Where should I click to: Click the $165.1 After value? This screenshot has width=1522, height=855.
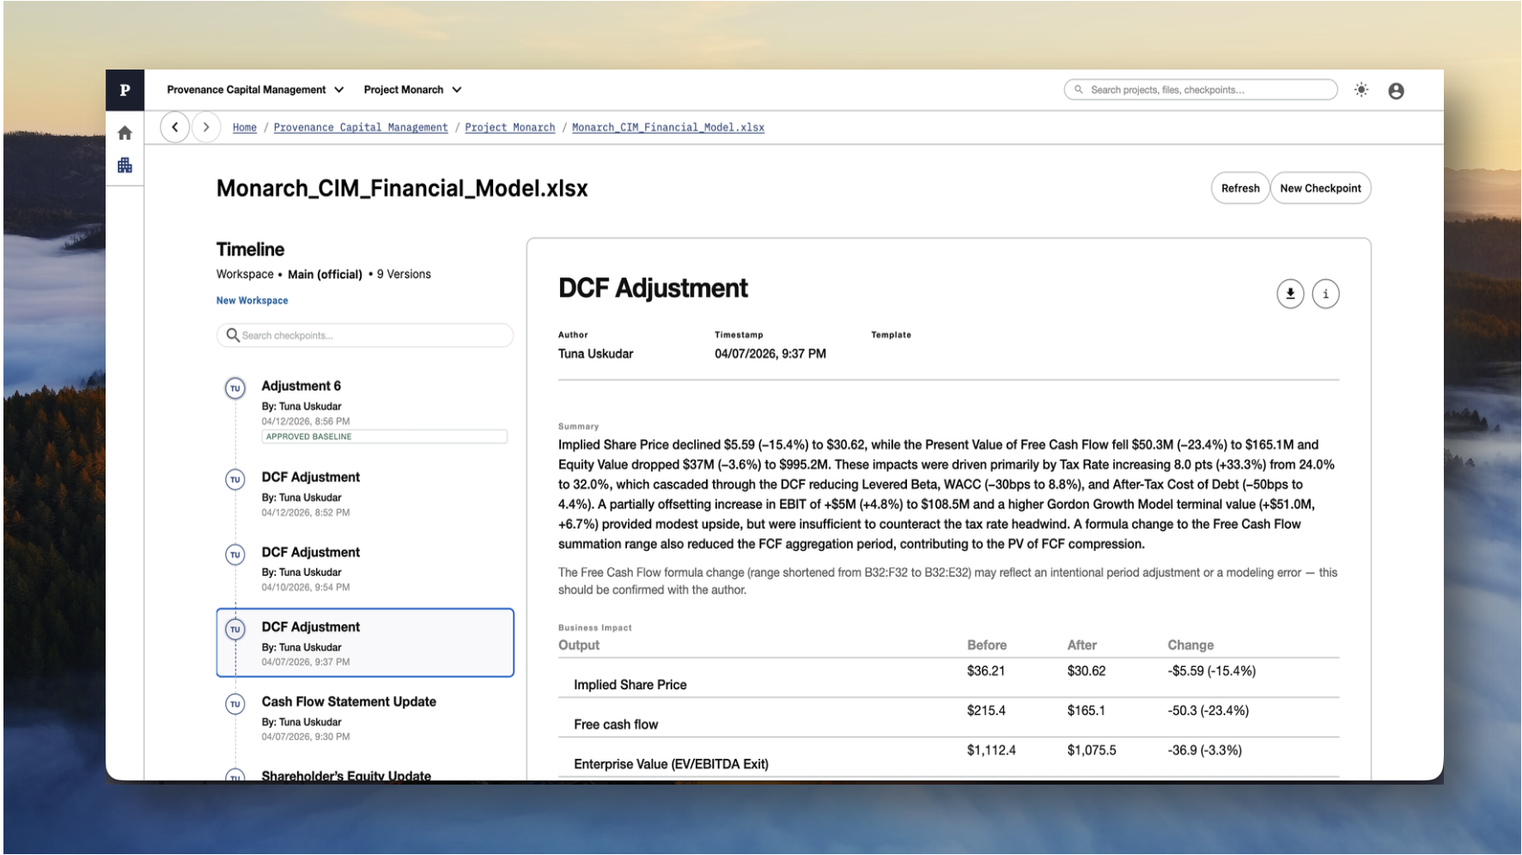pyautogui.click(x=1087, y=710)
